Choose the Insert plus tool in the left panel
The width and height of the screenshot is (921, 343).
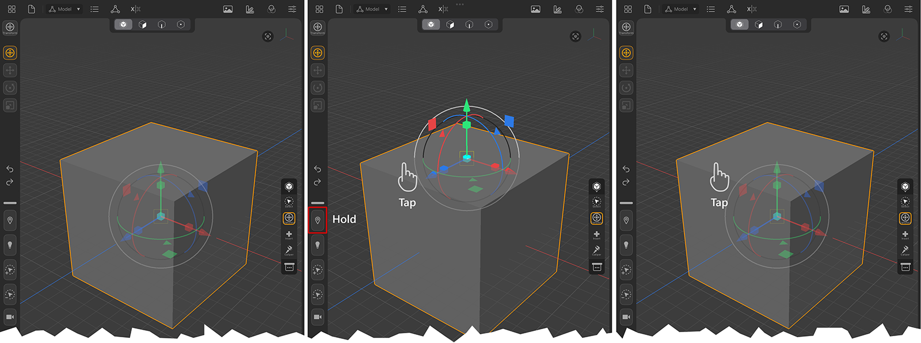[x=289, y=234]
